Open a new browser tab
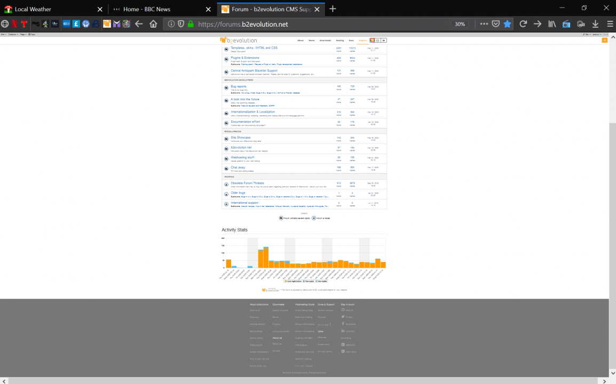 pyautogui.click(x=333, y=9)
